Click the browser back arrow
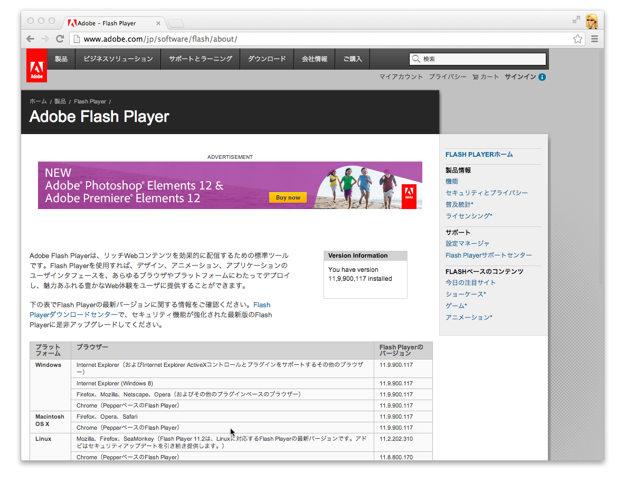625x492 pixels. click(x=31, y=39)
